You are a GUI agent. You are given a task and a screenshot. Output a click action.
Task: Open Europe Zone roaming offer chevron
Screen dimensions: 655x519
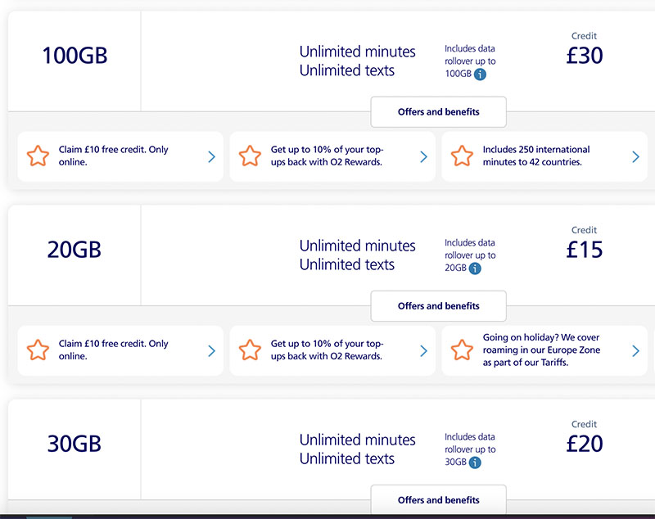click(x=635, y=350)
